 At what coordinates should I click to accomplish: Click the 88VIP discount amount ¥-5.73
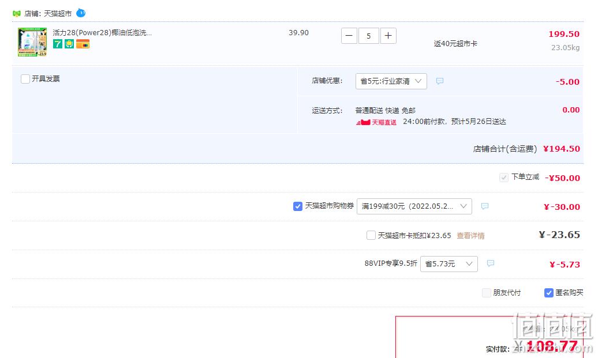565,264
